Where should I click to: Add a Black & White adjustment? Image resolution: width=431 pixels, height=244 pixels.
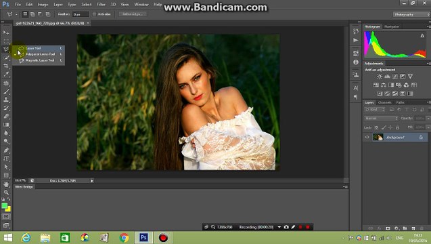click(x=391, y=85)
